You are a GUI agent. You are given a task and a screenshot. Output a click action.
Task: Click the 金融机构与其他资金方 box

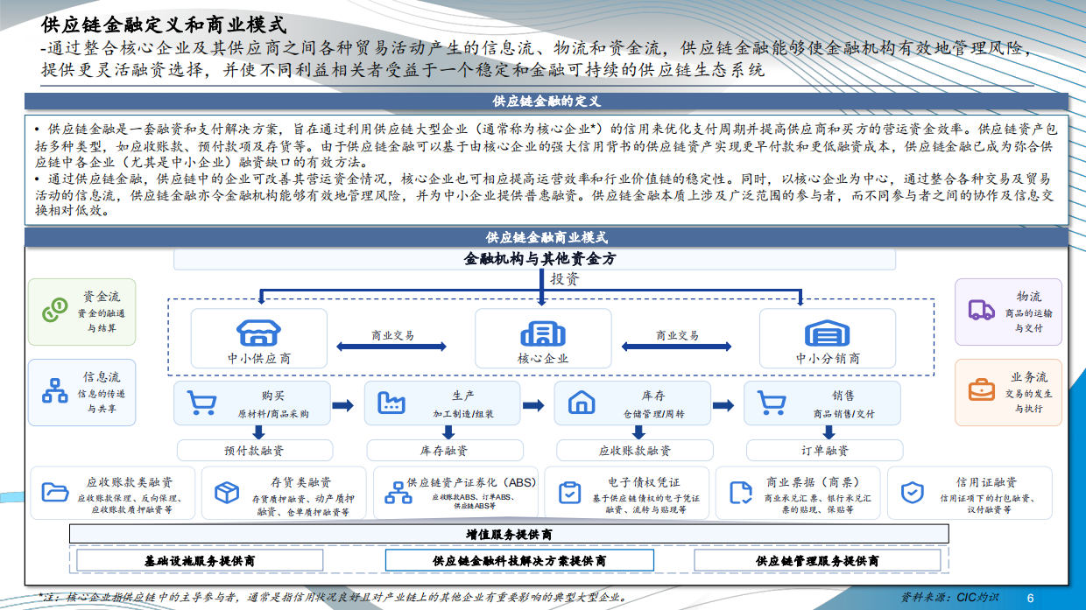click(534, 259)
